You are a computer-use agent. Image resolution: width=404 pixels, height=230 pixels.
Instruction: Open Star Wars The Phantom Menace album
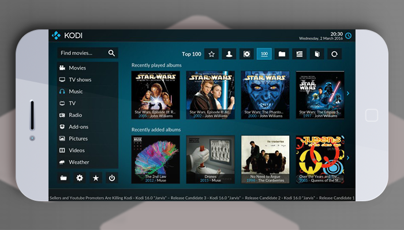pos(265,95)
